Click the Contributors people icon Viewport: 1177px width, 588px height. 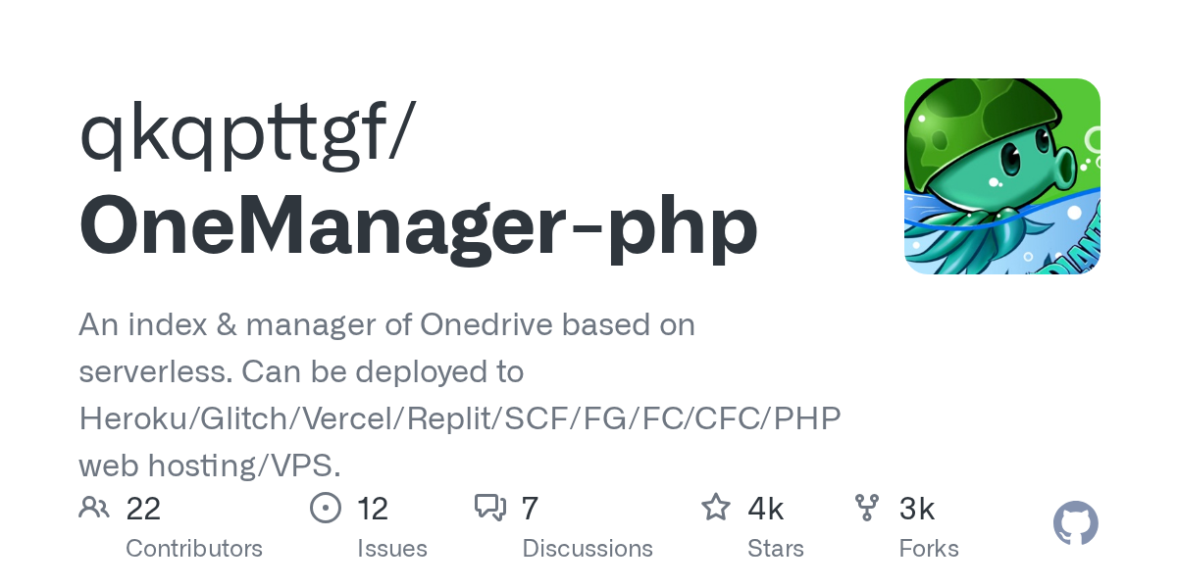point(94,508)
